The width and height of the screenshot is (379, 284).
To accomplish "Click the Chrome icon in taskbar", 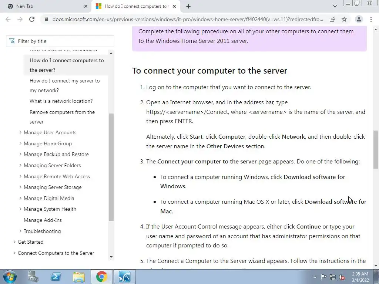I will coord(102,277).
